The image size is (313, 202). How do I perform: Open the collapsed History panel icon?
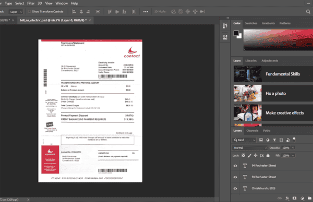coord(225,26)
